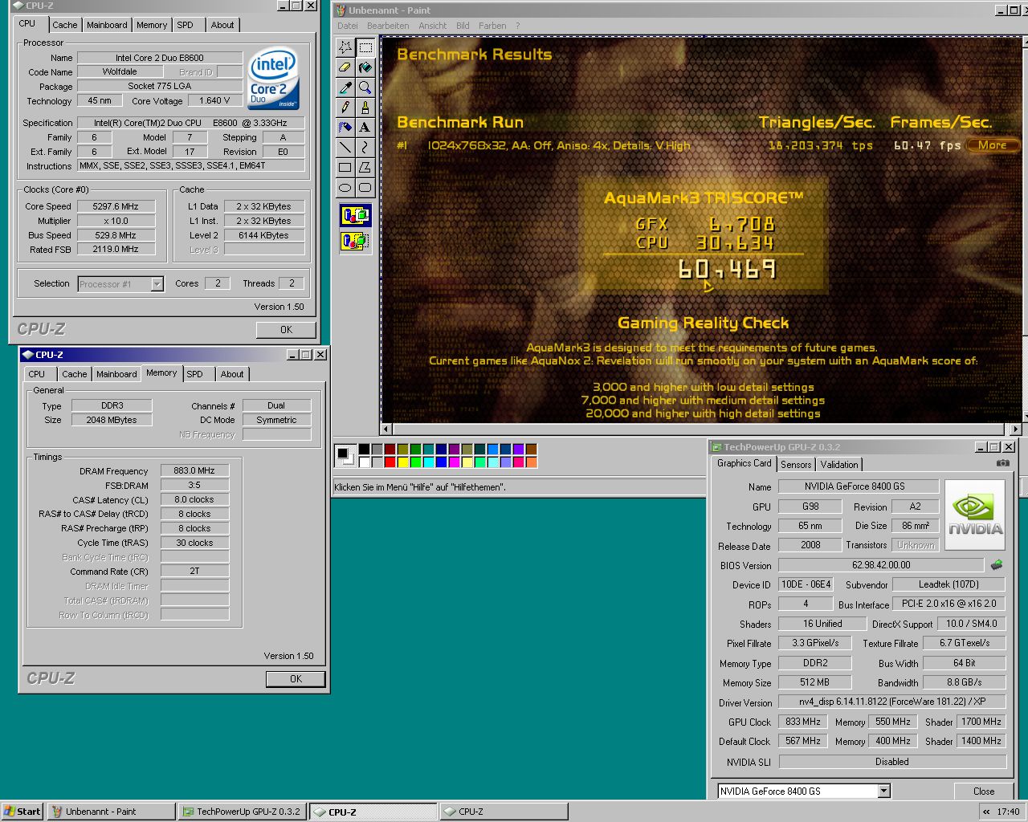Click OK in the CPU-Z memory timings window
This screenshot has width=1028, height=822.
[296, 679]
